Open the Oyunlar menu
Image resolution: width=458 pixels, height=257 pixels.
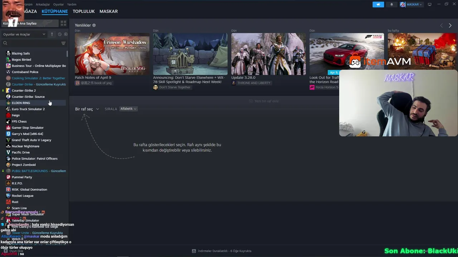[59, 5]
